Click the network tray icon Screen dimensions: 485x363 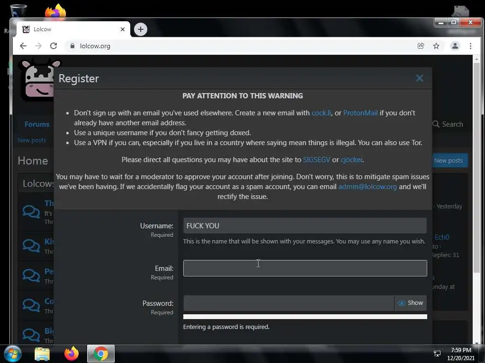tap(437, 354)
